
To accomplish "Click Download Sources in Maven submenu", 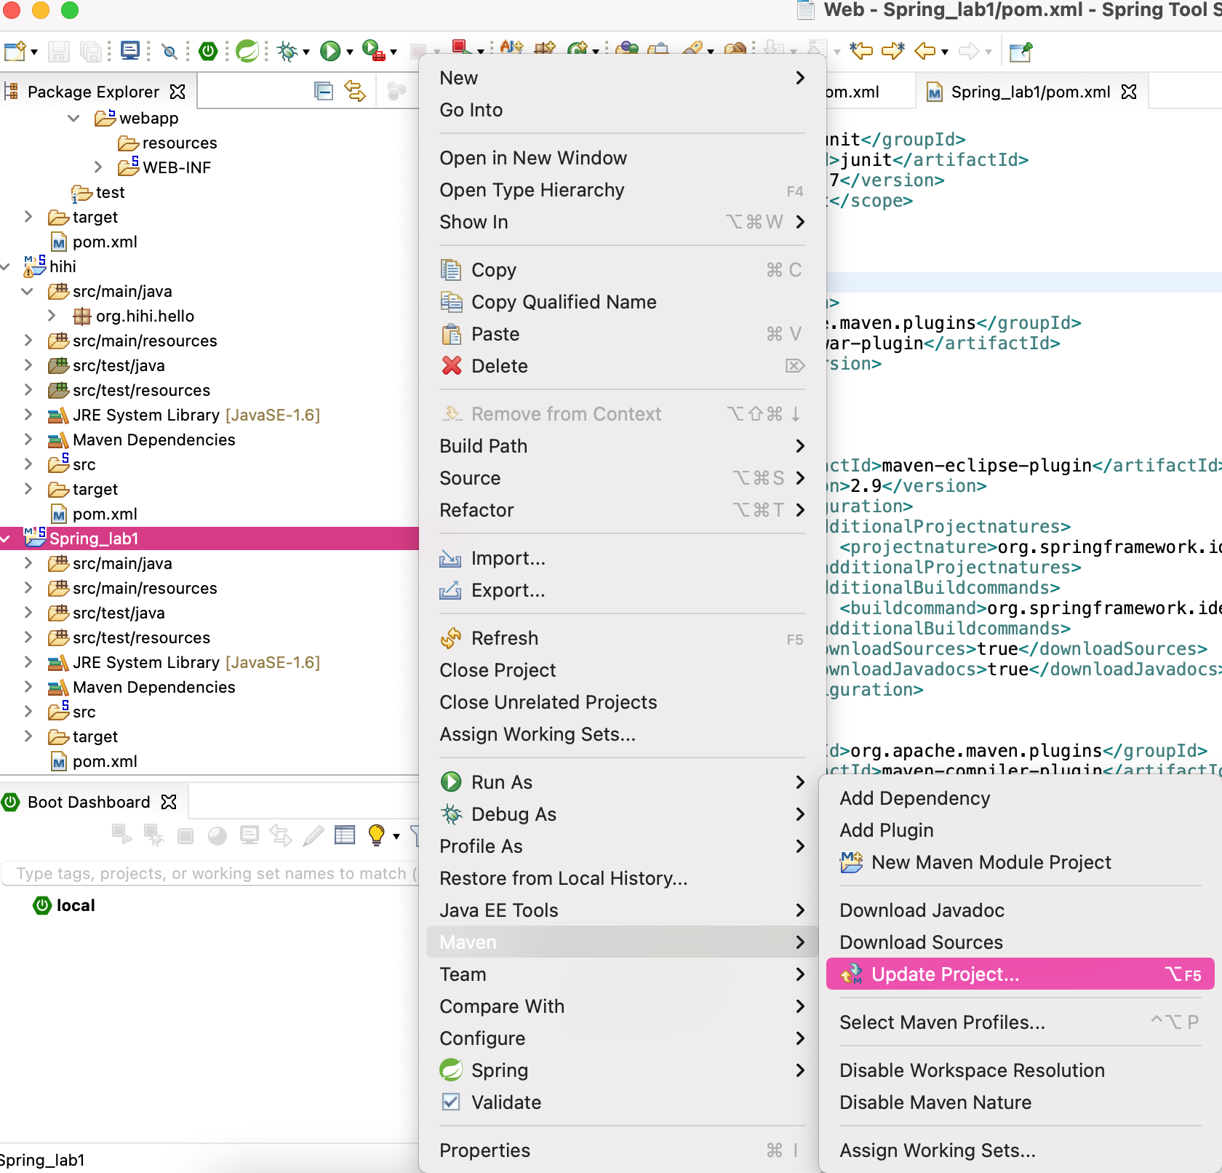I will (1021, 942).
